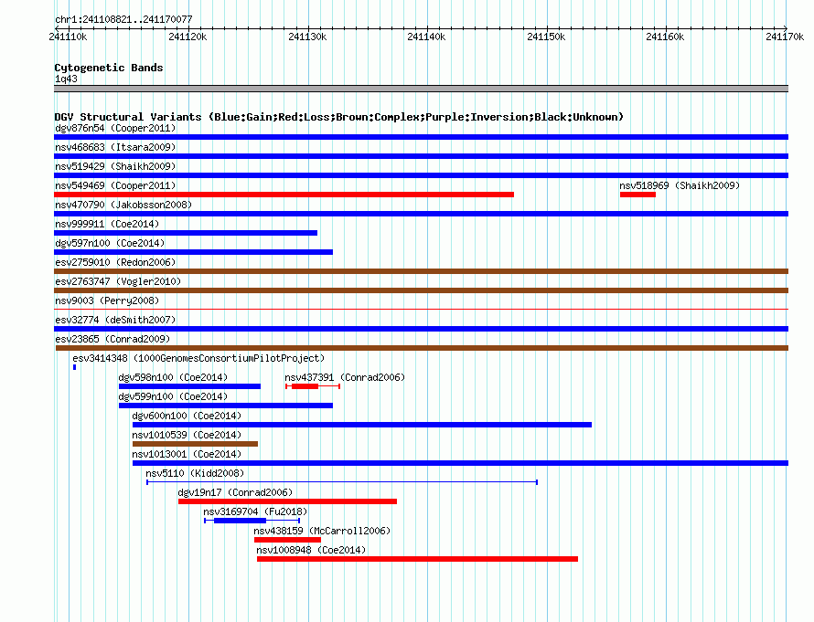The width and height of the screenshot is (814, 622).
Task: Open esv2763747 (Vogler2010) variant label
Action: (118, 281)
